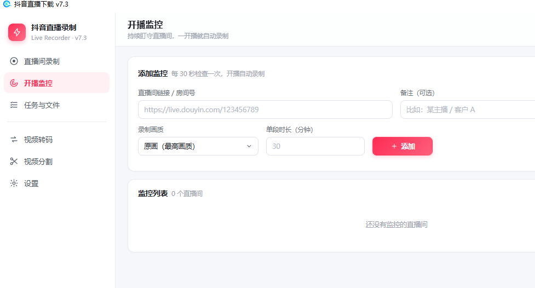Open the 视频转码 tool
The image size is (535, 288).
pos(56,139)
